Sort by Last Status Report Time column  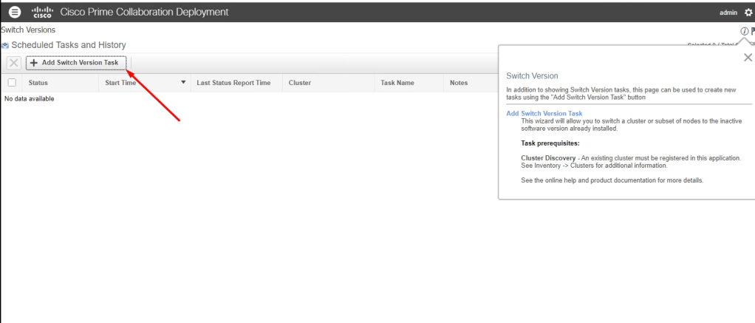click(233, 83)
